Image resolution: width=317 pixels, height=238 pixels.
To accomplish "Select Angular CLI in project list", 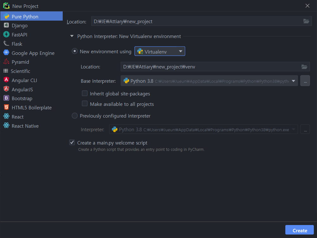I will [32, 80].
